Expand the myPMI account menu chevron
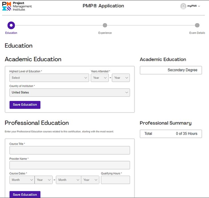This screenshot has width=209, height=198. pyautogui.click(x=199, y=6)
